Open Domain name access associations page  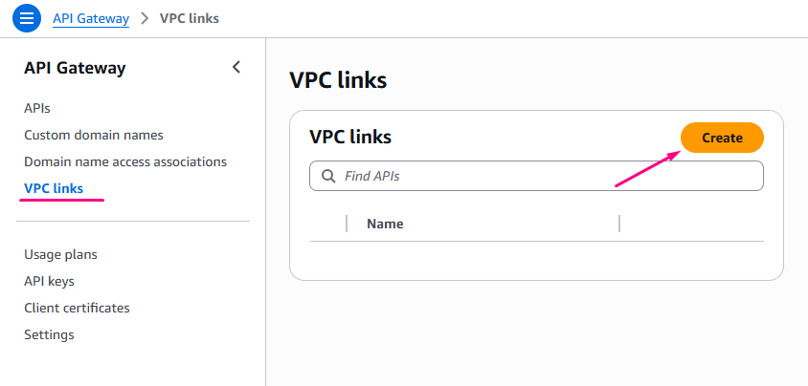tap(125, 161)
